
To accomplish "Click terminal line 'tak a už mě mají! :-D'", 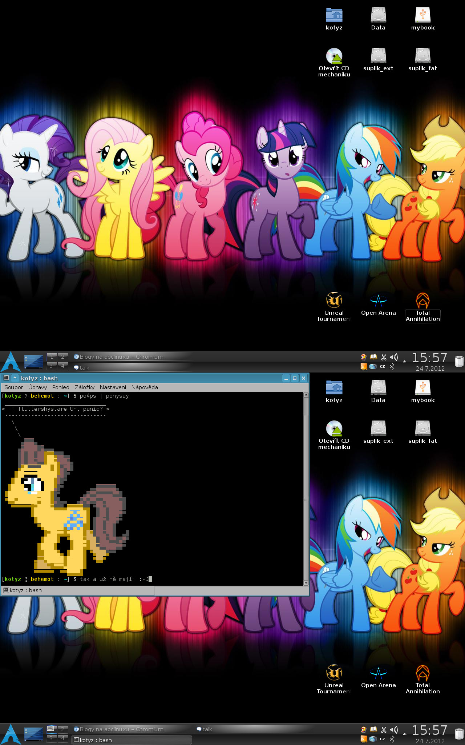I will point(114,579).
